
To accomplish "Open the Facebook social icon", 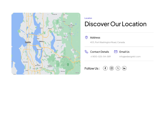I will click(x=105, y=68).
